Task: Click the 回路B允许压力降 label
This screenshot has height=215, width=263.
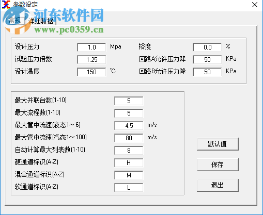Action: pos(162,71)
